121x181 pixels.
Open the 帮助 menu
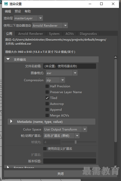pyautogui.click(x=28, y=11)
